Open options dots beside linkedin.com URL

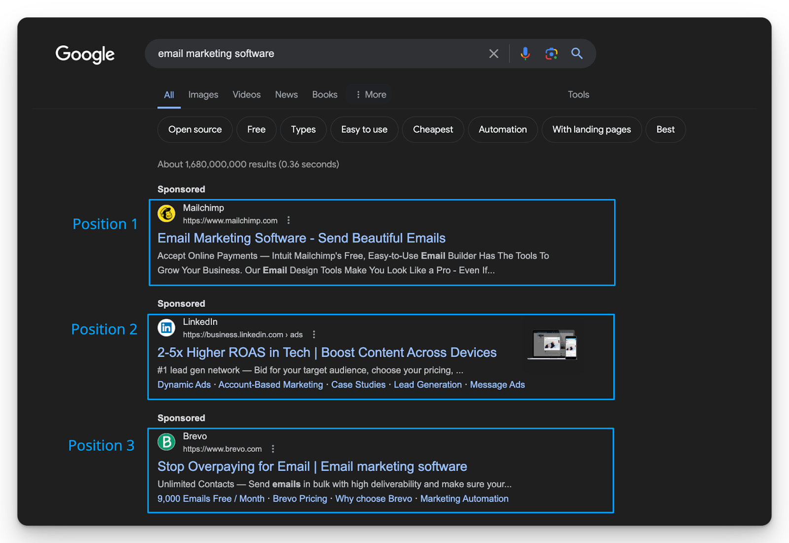[x=314, y=334]
